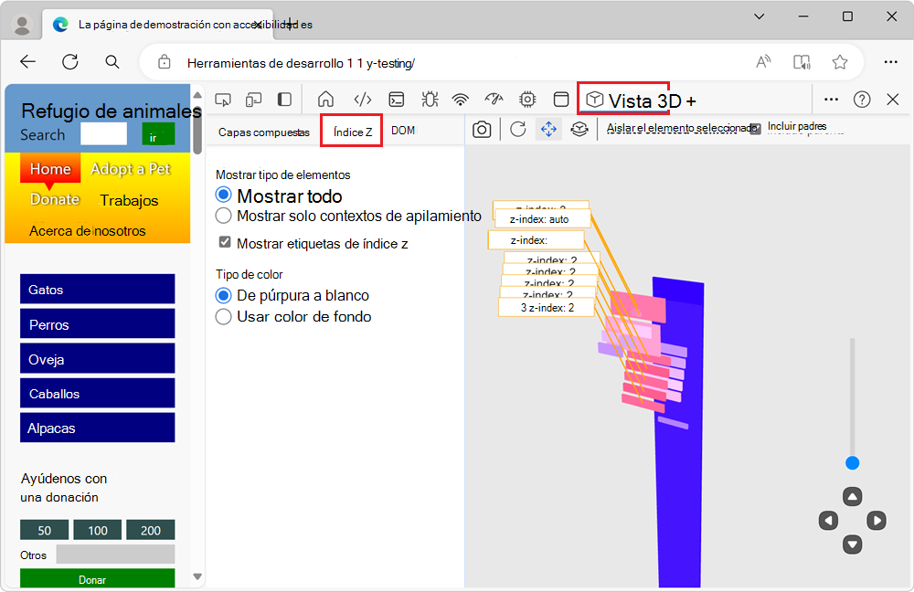Open the Performance gauge icon
Viewport: 914px width, 592px height.
[494, 100]
